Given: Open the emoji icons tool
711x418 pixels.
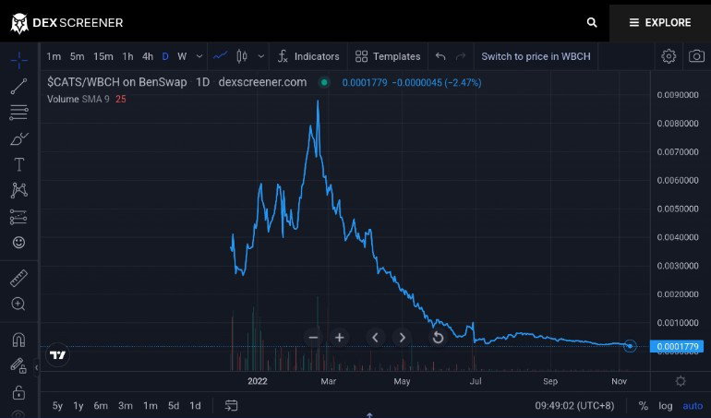Looking at the screenshot, I should click(18, 243).
